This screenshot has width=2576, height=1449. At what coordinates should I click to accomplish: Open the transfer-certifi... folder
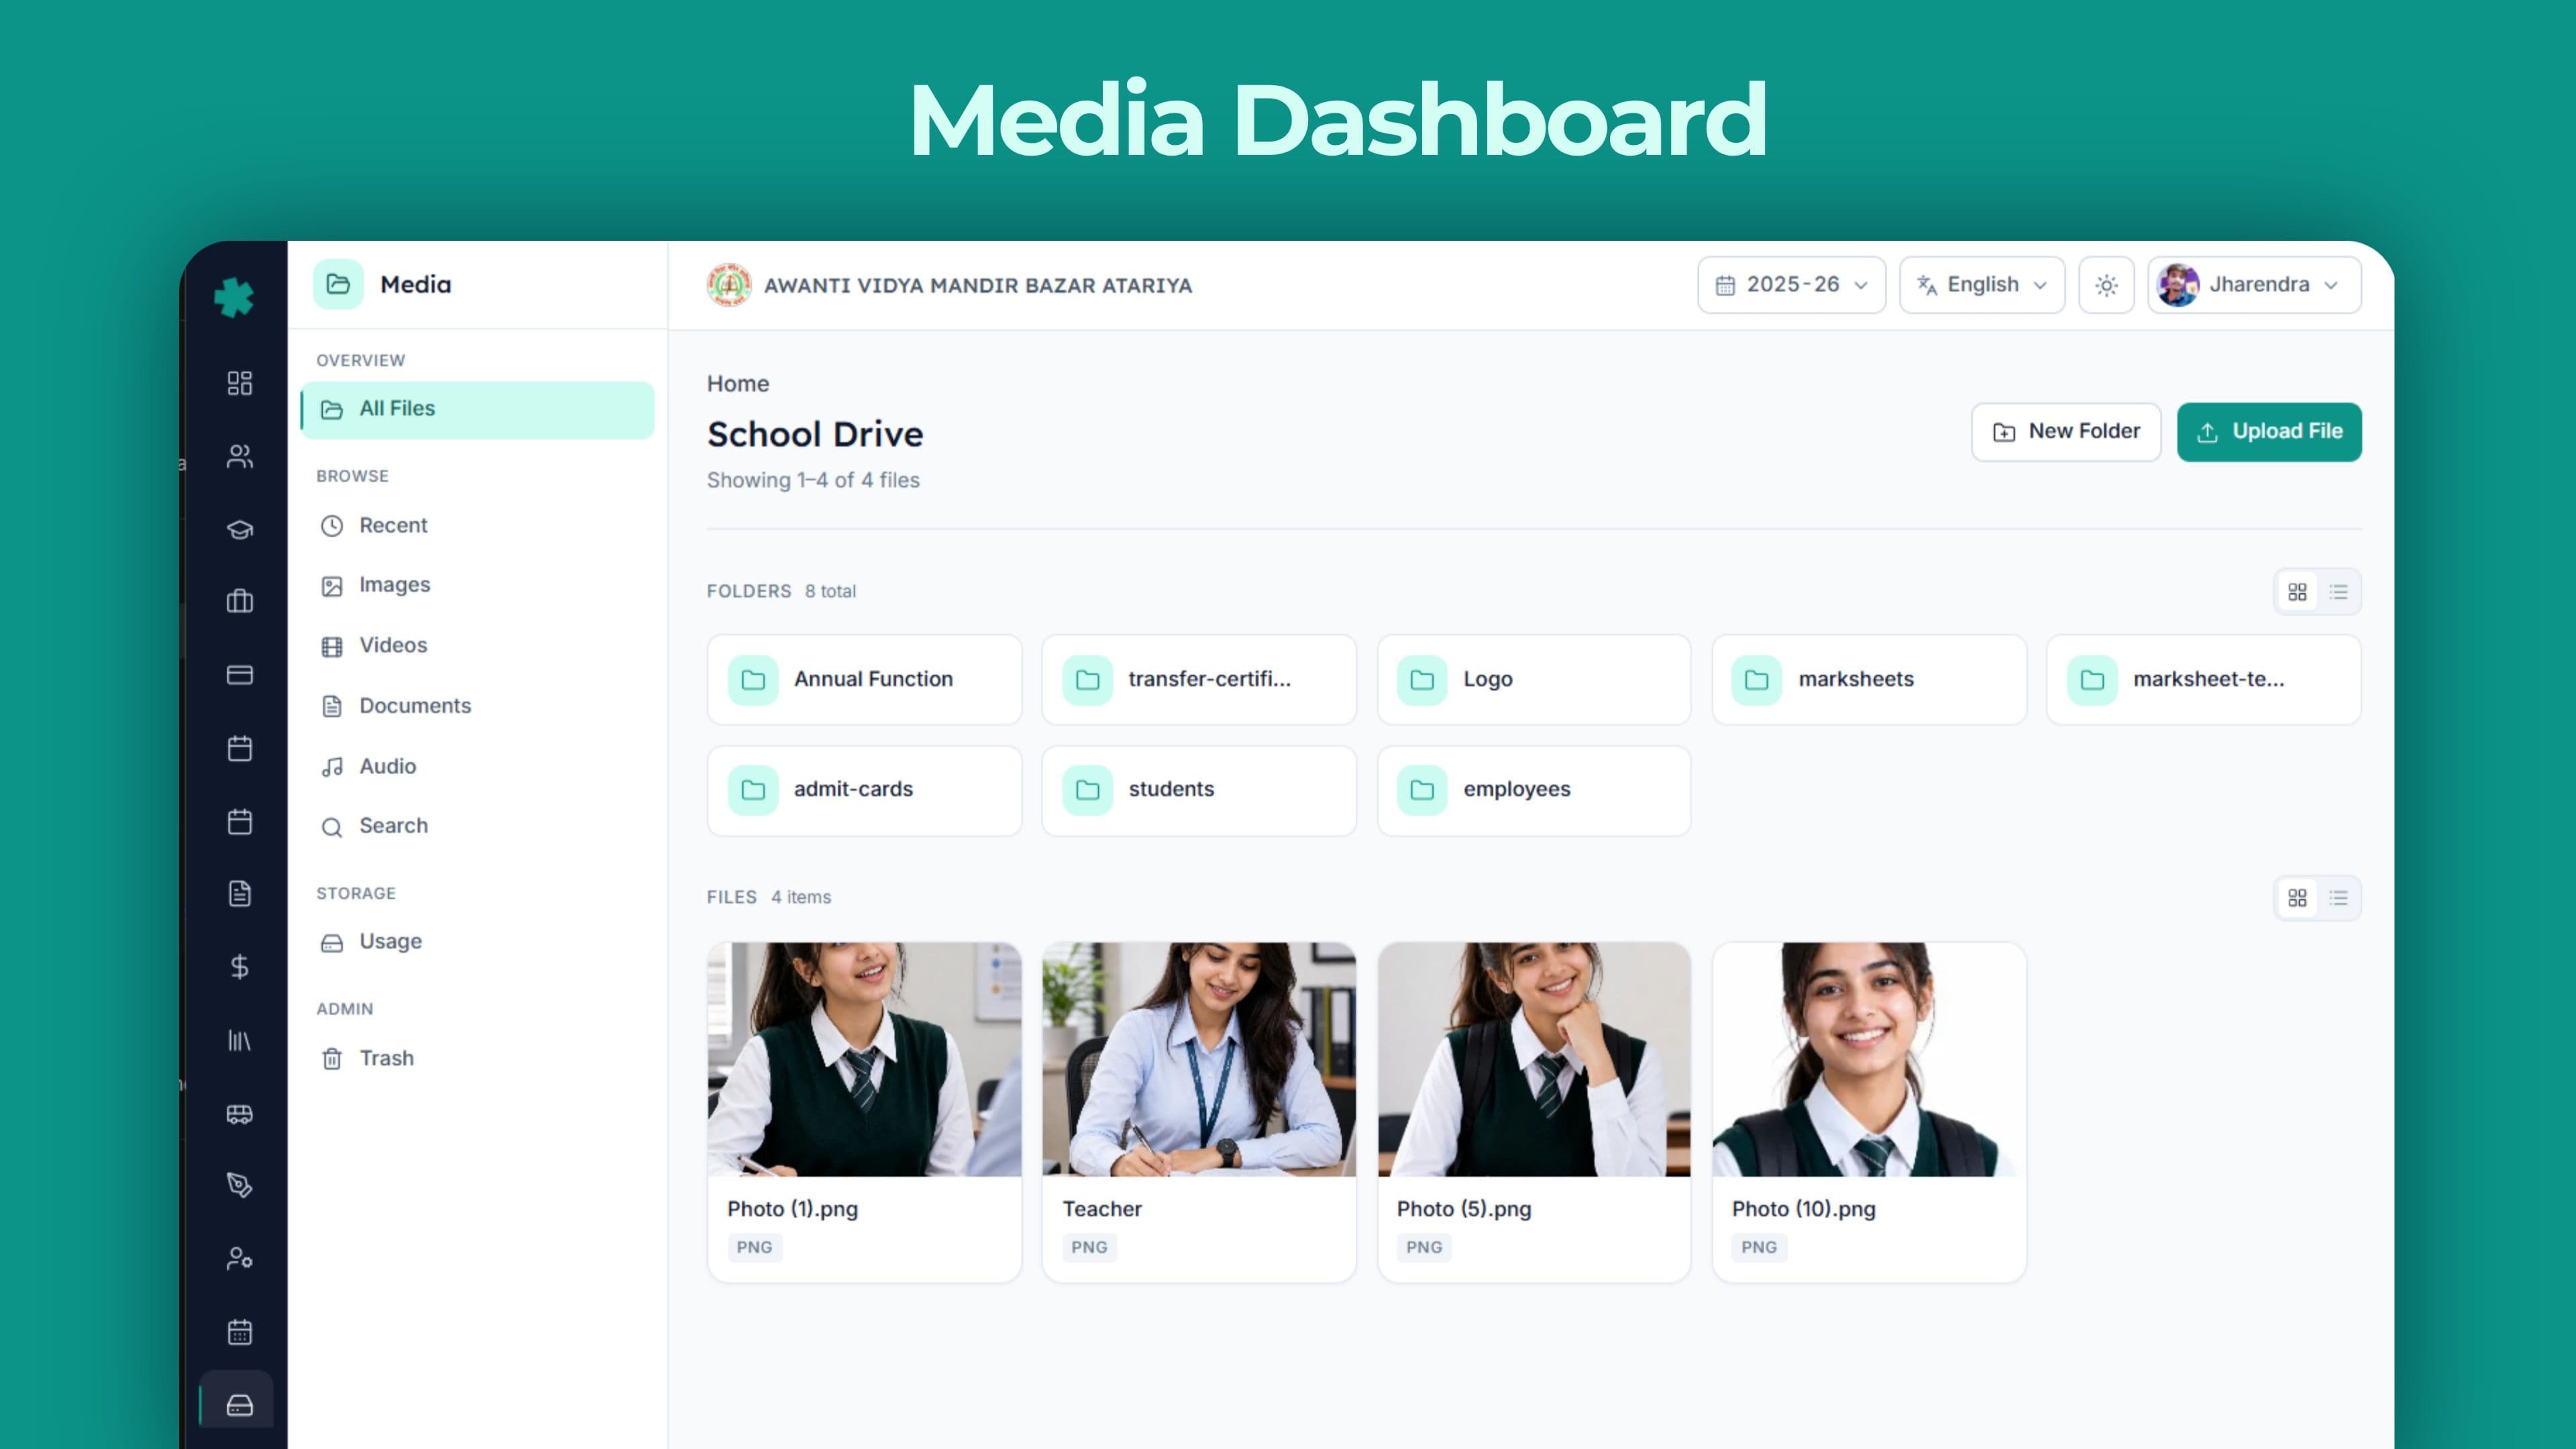pos(1199,680)
